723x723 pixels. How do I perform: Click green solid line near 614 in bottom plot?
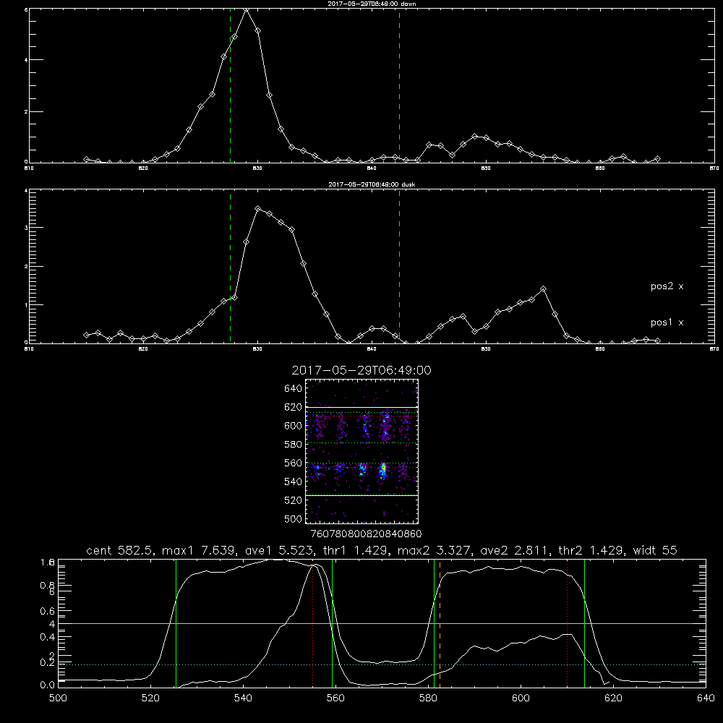pyautogui.click(x=584, y=623)
